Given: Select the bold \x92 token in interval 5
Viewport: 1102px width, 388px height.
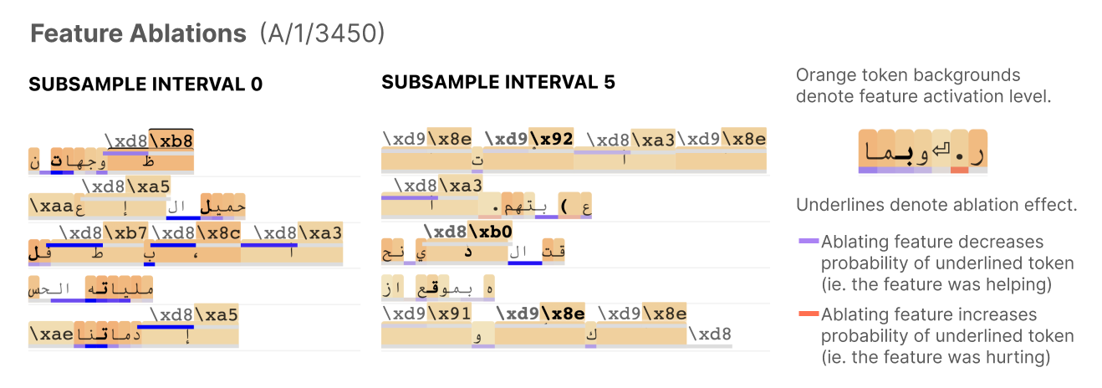Looking at the screenshot, I should (551, 139).
